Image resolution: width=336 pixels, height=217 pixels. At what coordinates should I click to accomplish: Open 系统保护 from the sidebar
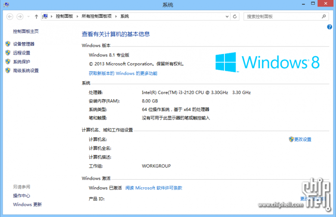click(x=22, y=62)
